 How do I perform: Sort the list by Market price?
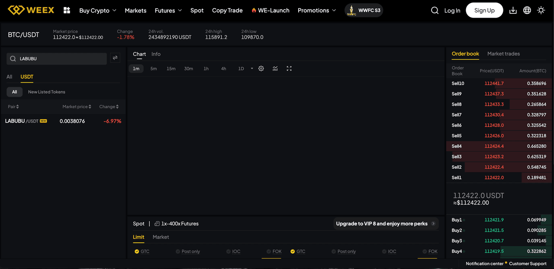tap(77, 107)
